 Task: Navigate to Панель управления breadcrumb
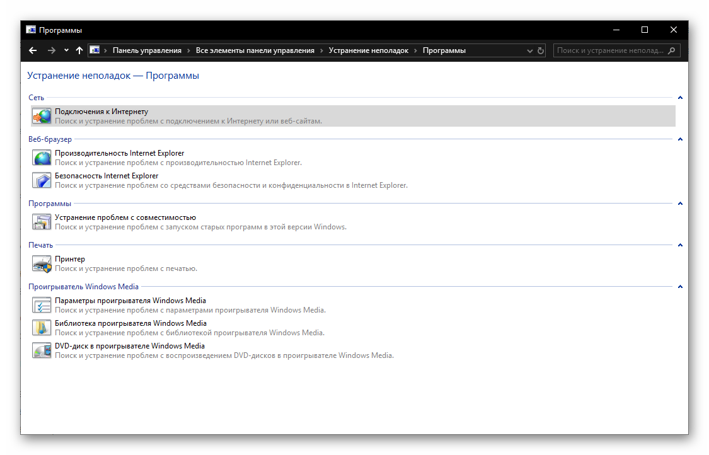click(x=147, y=50)
